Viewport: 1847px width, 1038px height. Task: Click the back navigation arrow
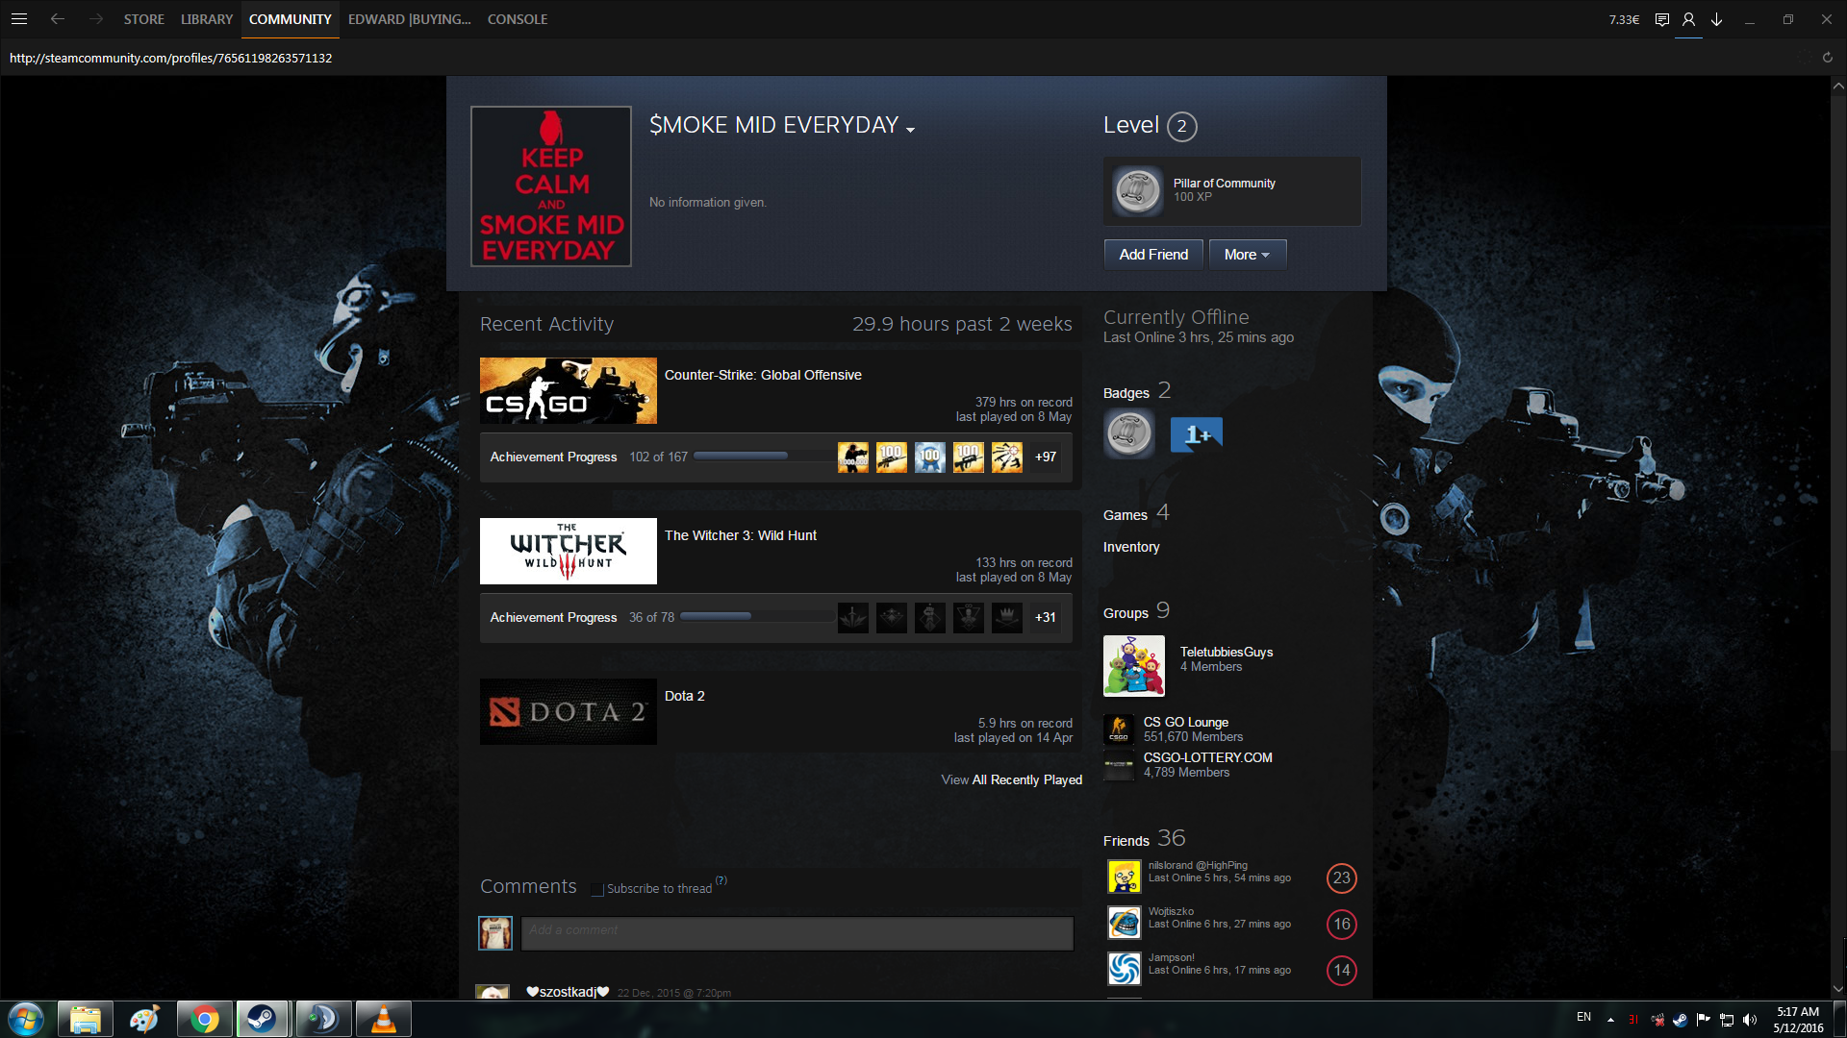(58, 19)
